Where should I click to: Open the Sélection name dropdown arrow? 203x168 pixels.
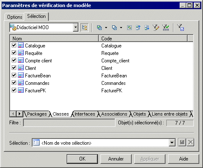[172, 142]
